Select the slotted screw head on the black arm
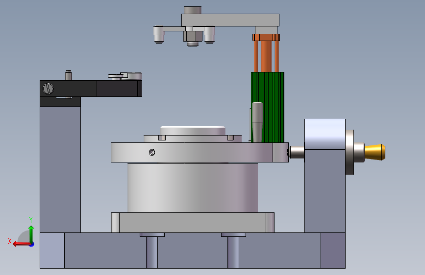Viewport: 425px width, 275px height. click(48, 89)
